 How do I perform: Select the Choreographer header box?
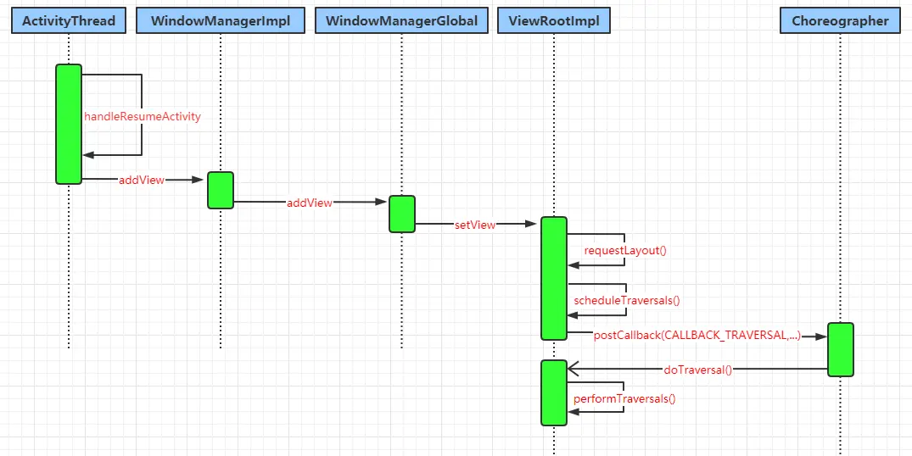click(x=840, y=20)
